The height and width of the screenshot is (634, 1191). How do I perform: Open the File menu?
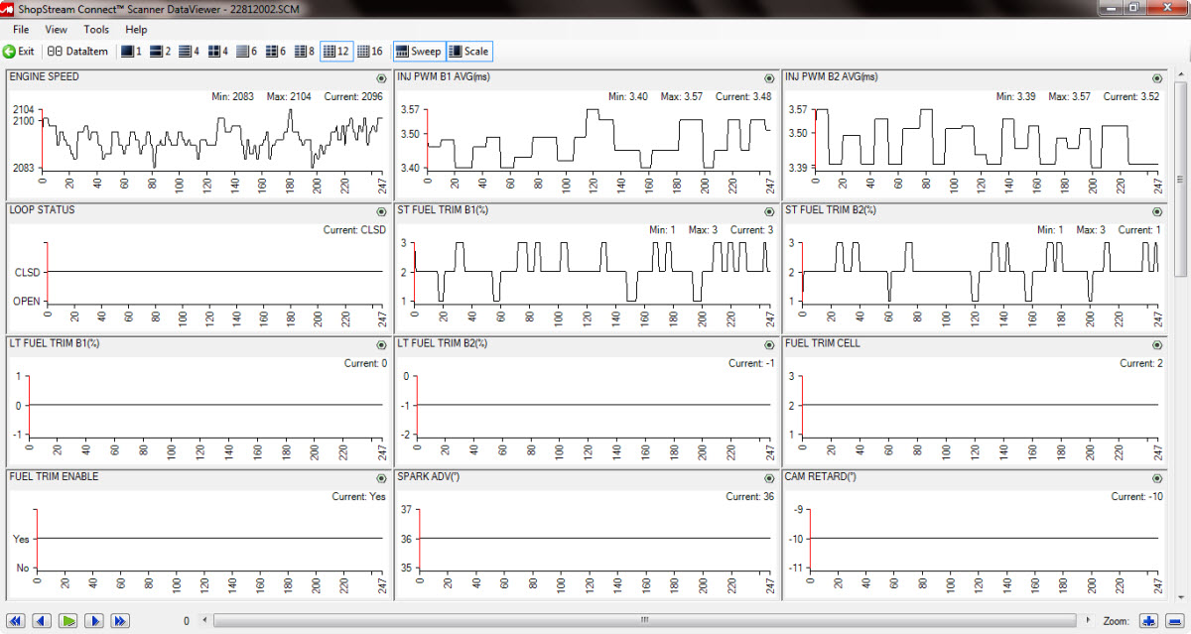point(21,30)
